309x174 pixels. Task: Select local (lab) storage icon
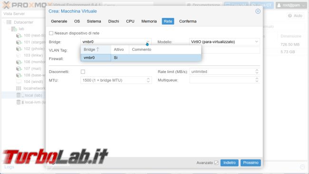[20, 95]
